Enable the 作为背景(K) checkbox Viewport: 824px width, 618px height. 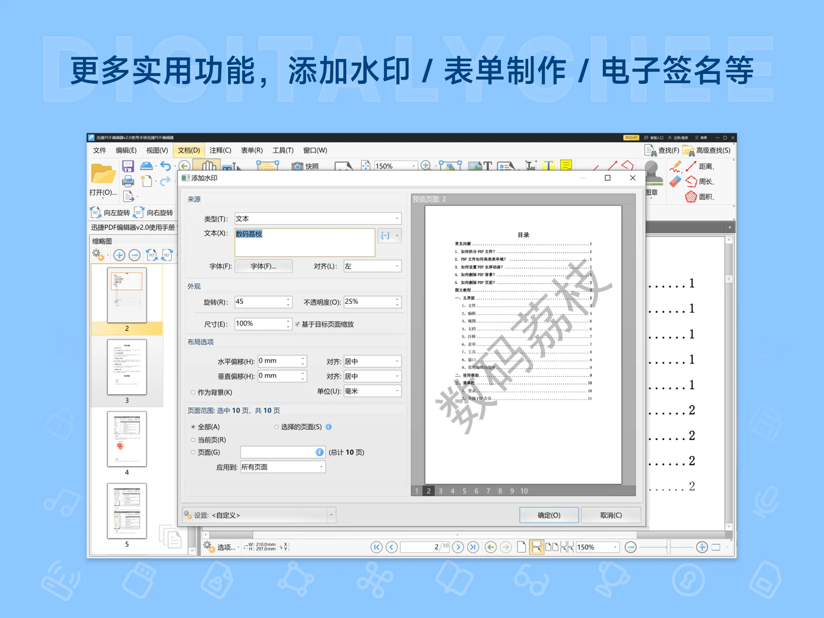coord(193,392)
